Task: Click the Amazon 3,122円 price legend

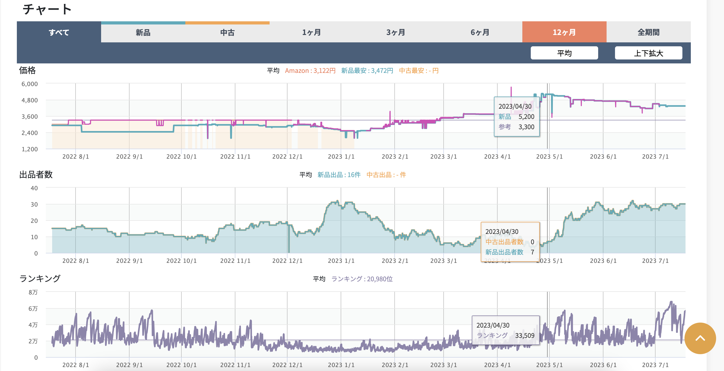Action: (x=310, y=71)
